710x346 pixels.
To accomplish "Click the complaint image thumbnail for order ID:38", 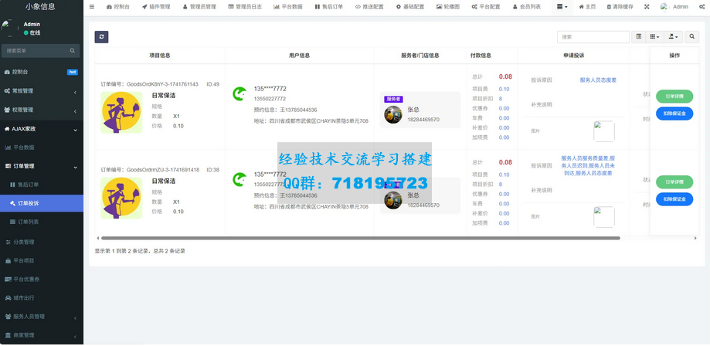I will [604, 217].
